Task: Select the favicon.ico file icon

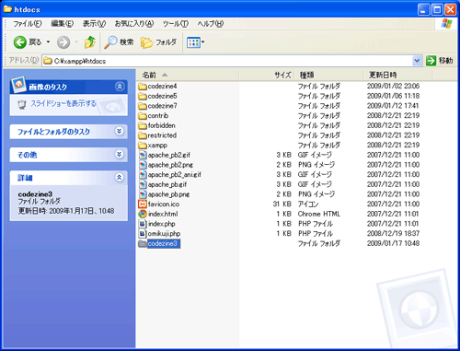Action: pos(143,205)
